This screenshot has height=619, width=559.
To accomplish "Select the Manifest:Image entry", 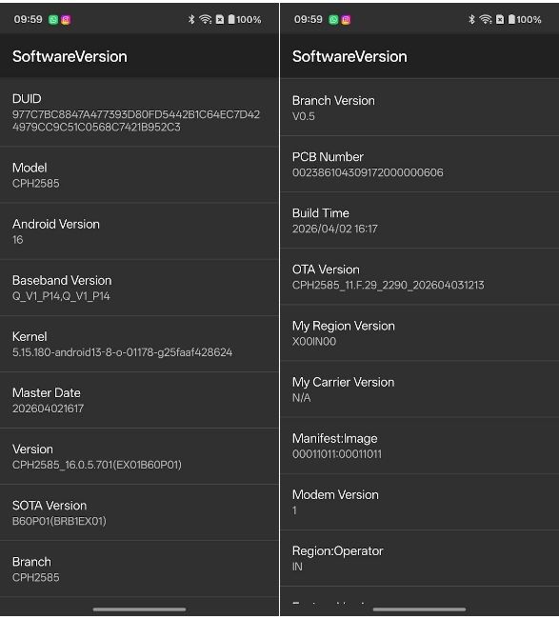I will 420,446.
